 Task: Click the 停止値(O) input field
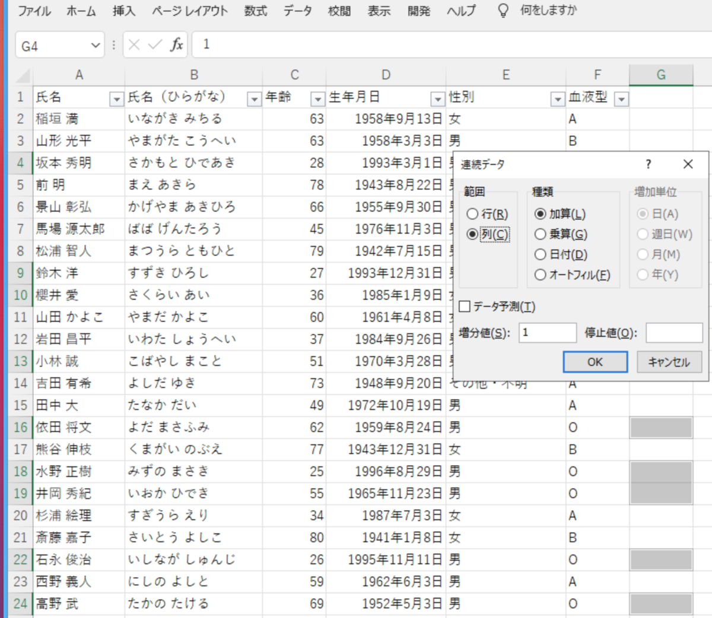674,333
